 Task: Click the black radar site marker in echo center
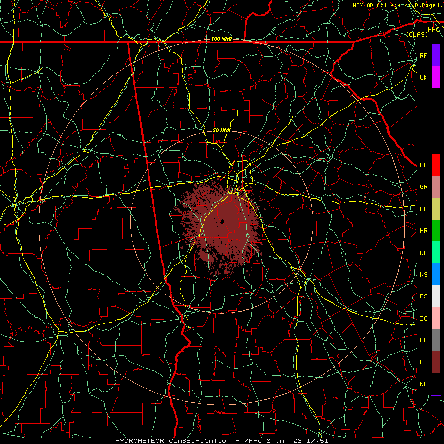click(x=222, y=221)
